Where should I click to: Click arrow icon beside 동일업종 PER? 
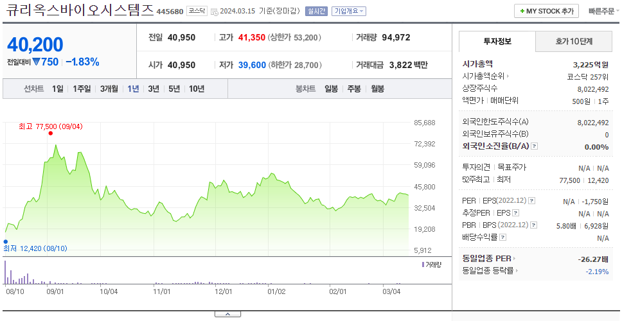click(514, 259)
